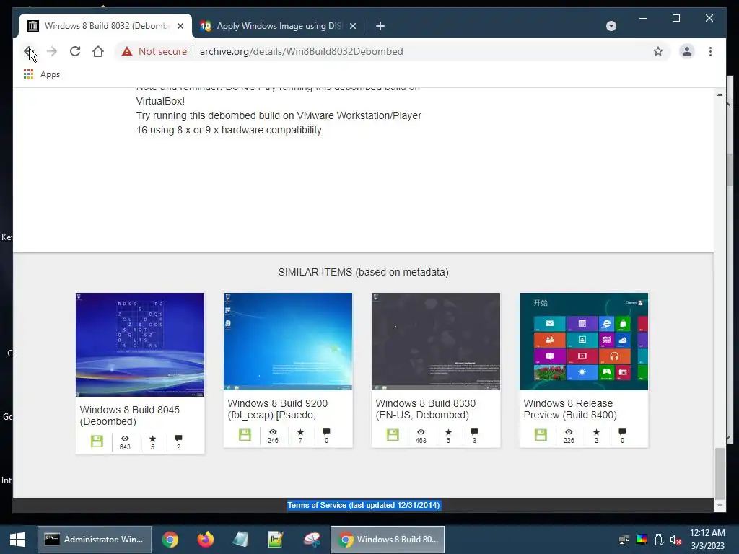The width and height of the screenshot is (739, 554).
Task: Open Terms of Service link in footer
Action: 364,505
